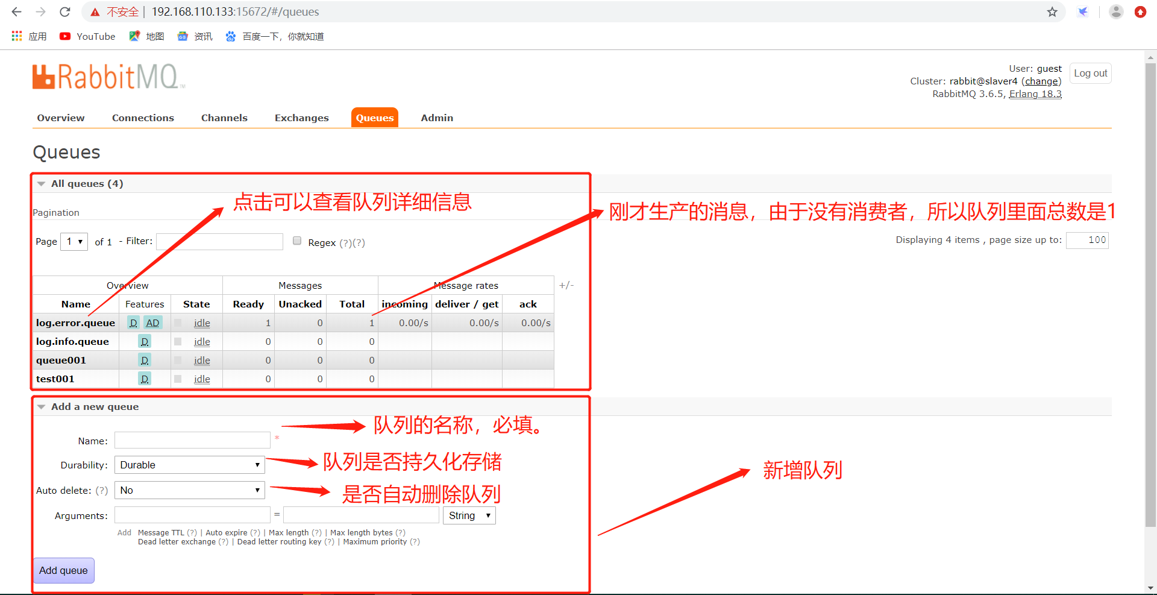Open the 百度一下 bookmark

coord(274,36)
